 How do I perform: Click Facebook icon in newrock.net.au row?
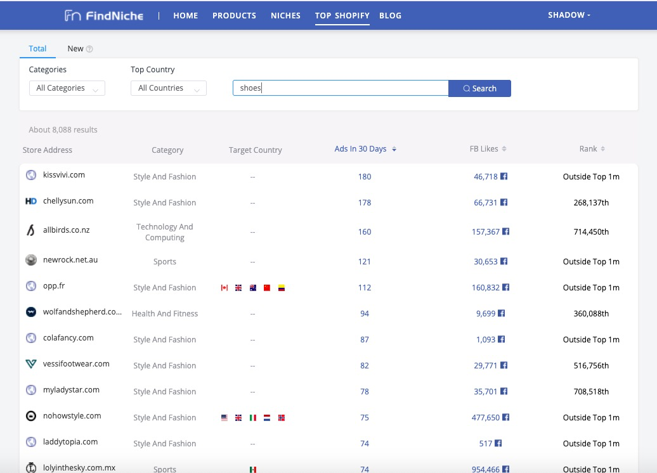[x=504, y=261]
